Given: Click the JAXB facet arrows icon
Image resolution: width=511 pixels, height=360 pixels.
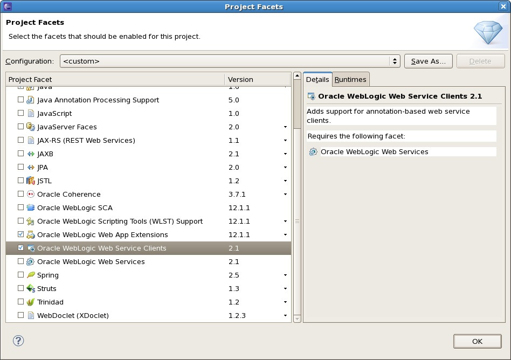Looking at the screenshot, I should point(31,154).
